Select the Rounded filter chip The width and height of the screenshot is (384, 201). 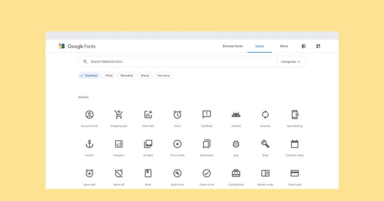[127, 76]
